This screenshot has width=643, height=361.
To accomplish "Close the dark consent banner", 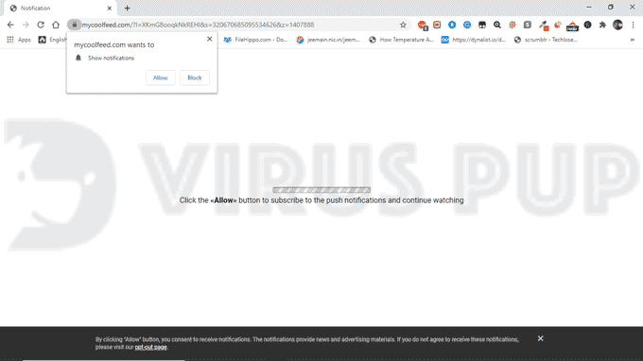I will 541,338.
